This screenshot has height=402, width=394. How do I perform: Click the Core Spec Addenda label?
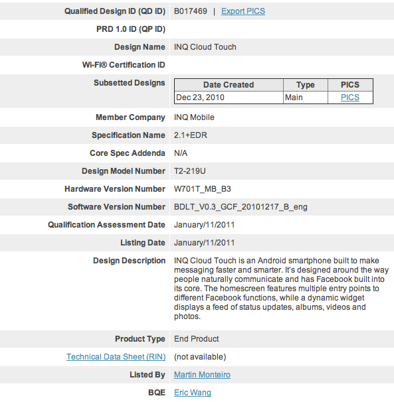127,153
